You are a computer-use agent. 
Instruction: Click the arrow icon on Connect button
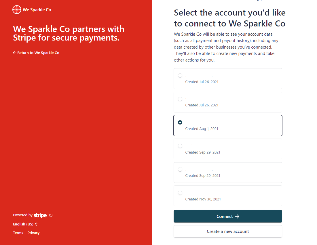[x=237, y=217]
